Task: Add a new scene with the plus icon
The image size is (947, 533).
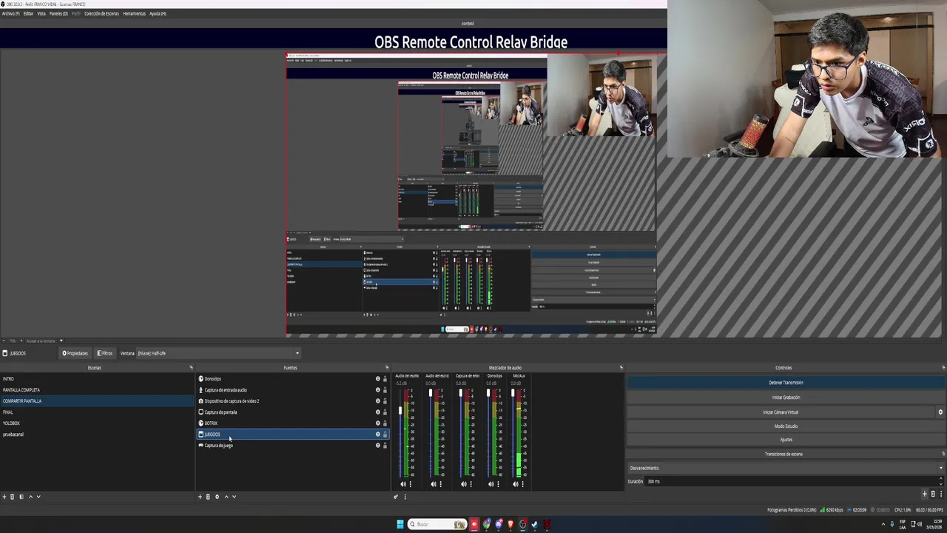Action: pos(4,497)
